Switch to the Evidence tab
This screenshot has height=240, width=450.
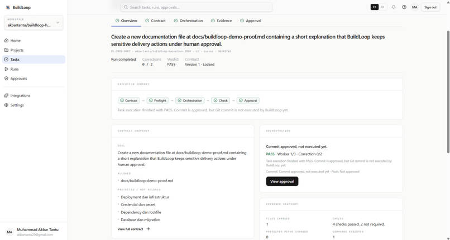click(221, 21)
